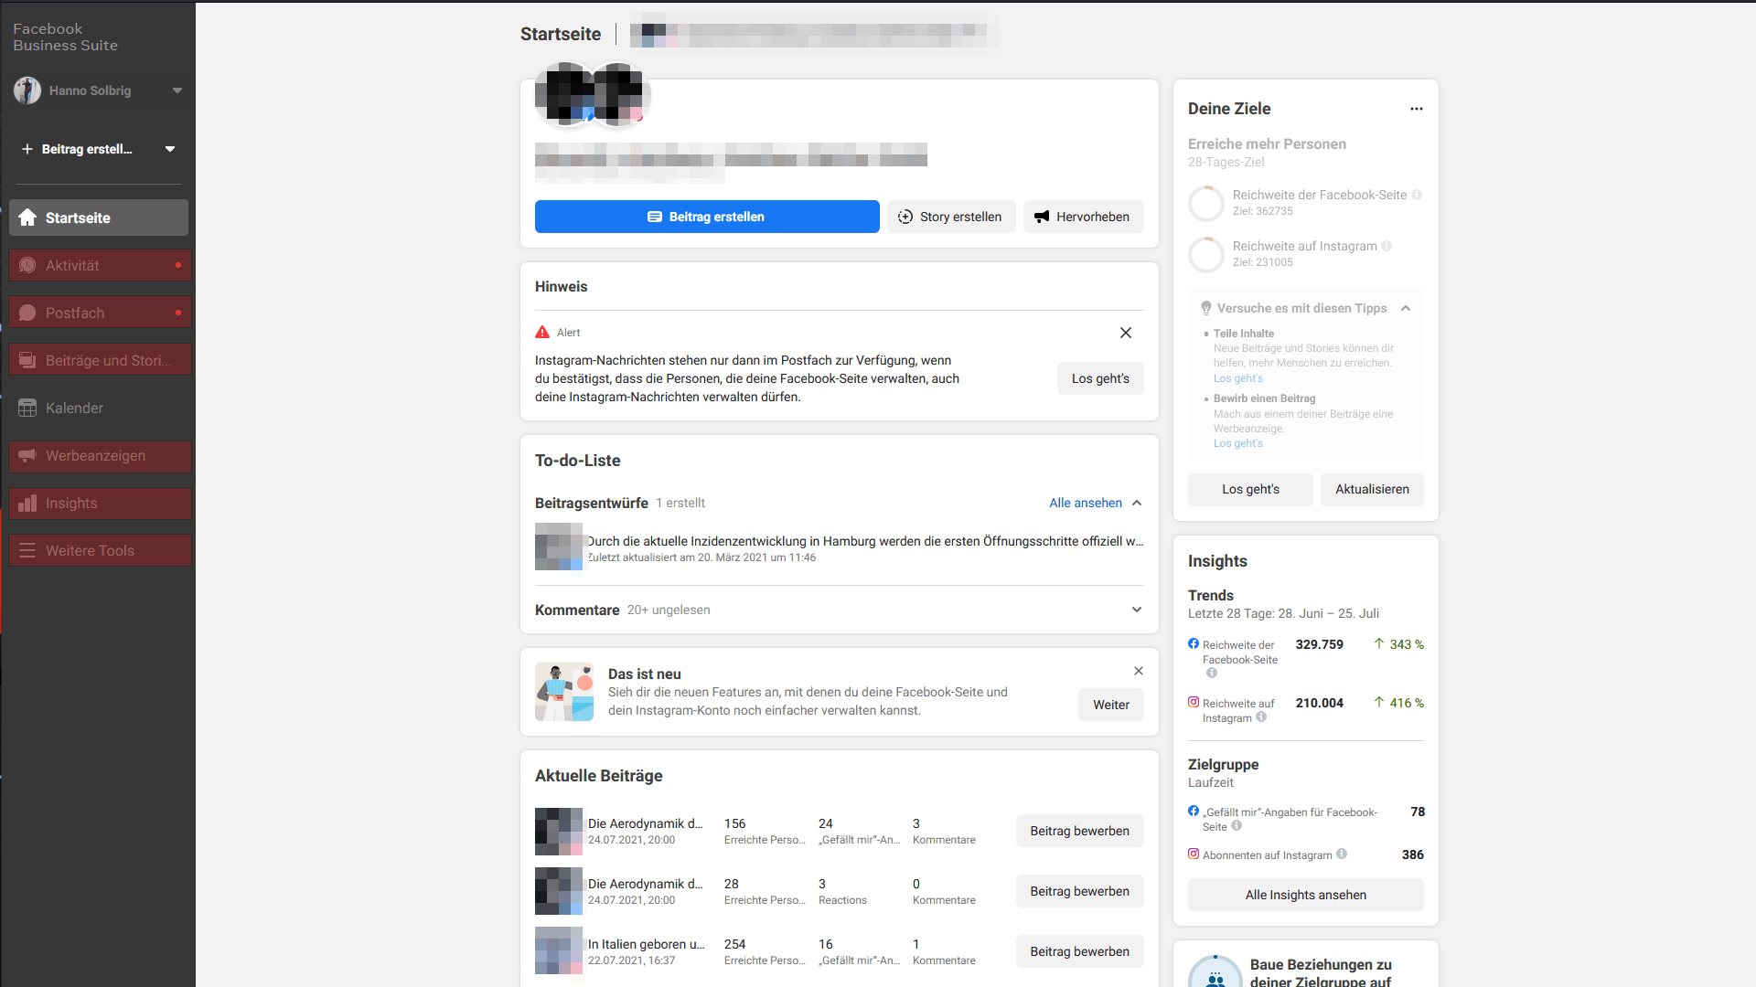Collapse the Versuche es mit diesen Tipps section
The height and width of the screenshot is (987, 1756).
pos(1406,308)
